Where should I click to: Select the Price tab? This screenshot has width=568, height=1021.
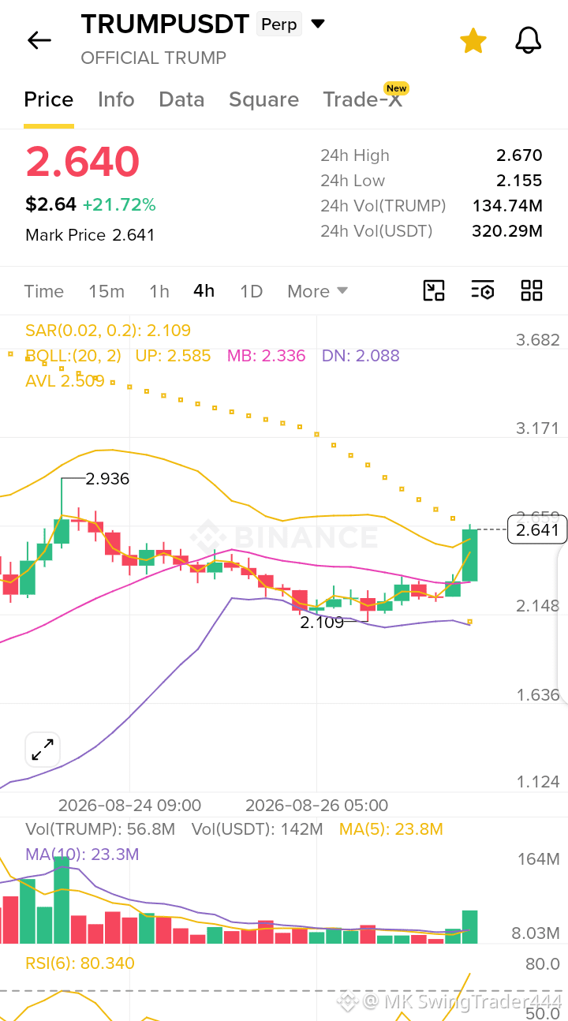coord(49,99)
